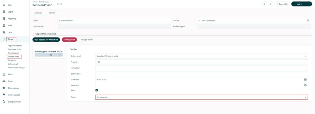Image resolution: width=315 pixels, height=114 pixels.
Task: Click the Lønn people icon
Action: point(4,32)
